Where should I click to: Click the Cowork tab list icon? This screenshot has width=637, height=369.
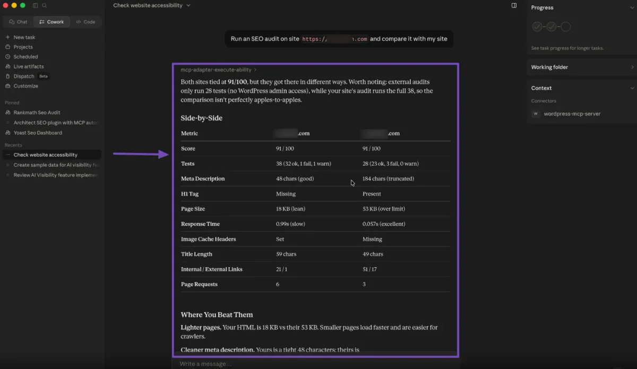tap(42, 22)
